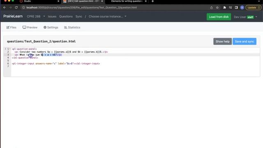The height and width of the screenshot is (148, 263).
Task: Open the browser profile avatar
Action: pyautogui.click(x=242, y=7)
